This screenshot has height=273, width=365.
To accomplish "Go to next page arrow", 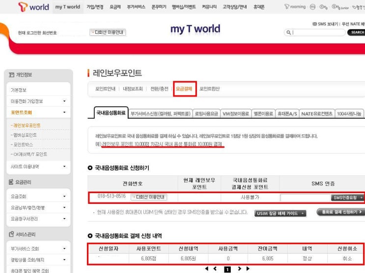I will 240,269.
